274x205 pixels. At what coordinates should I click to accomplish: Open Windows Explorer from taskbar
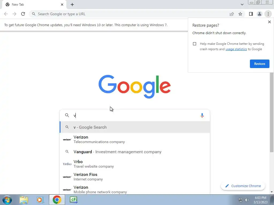point(24,200)
